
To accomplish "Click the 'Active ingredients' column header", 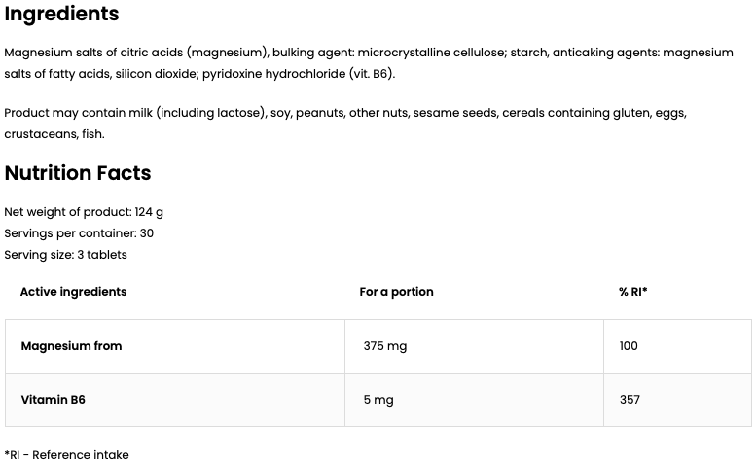I will 73,292.
